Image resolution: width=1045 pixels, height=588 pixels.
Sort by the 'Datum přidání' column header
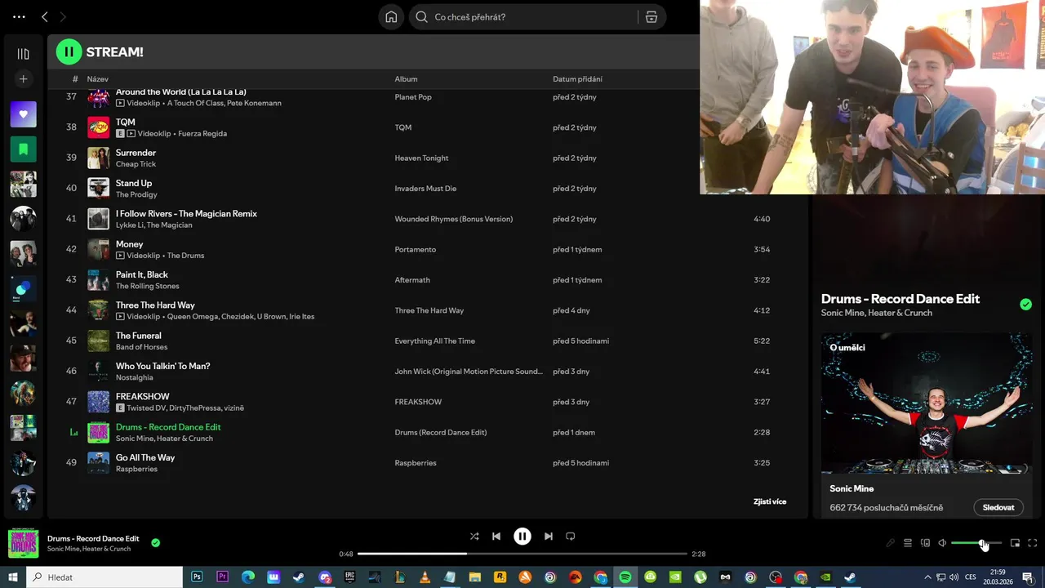[x=577, y=79]
